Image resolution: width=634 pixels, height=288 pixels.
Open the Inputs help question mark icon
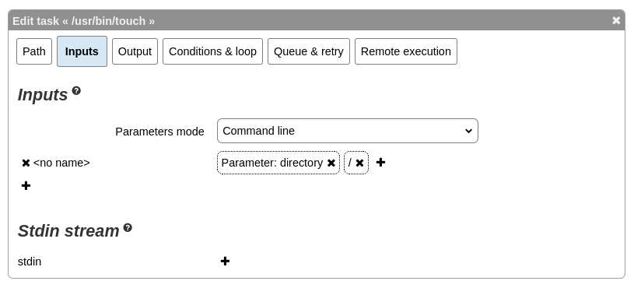click(76, 90)
